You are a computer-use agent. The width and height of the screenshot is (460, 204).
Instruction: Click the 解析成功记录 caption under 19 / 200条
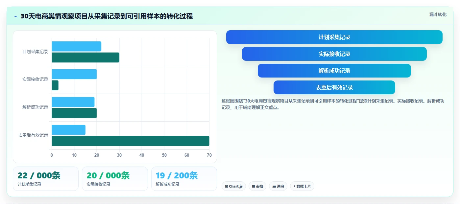coord(168,184)
